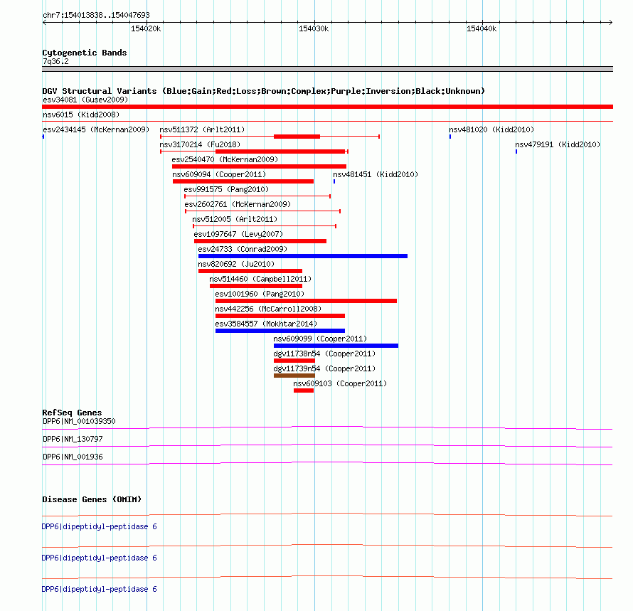Click esv1001960 (Pang2010) label

click(x=260, y=294)
